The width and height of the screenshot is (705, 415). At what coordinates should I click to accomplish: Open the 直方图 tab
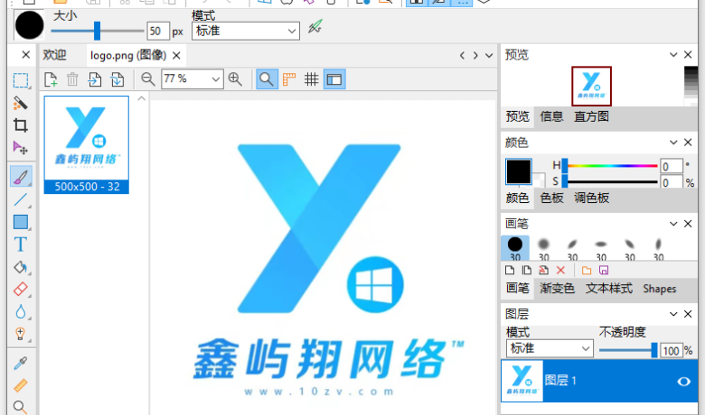[591, 116]
